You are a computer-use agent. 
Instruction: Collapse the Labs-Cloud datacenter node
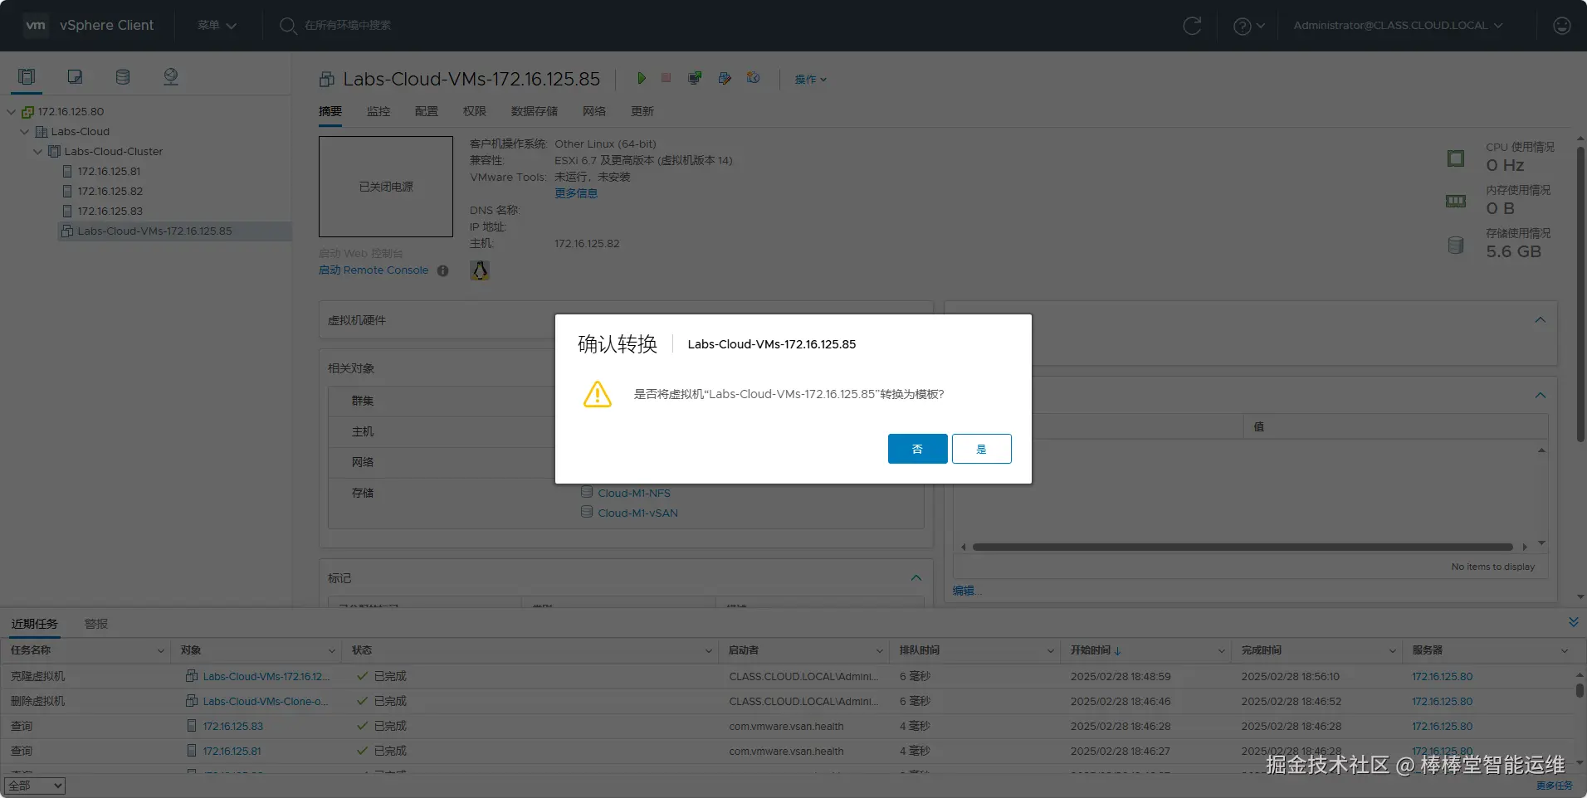[25, 132]
